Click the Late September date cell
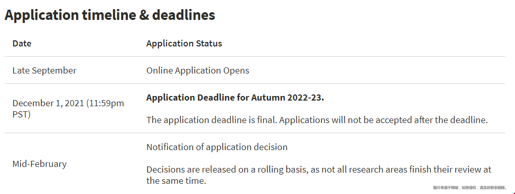The width and height of the screenshot is (515, 194). [x=44, y=70]
